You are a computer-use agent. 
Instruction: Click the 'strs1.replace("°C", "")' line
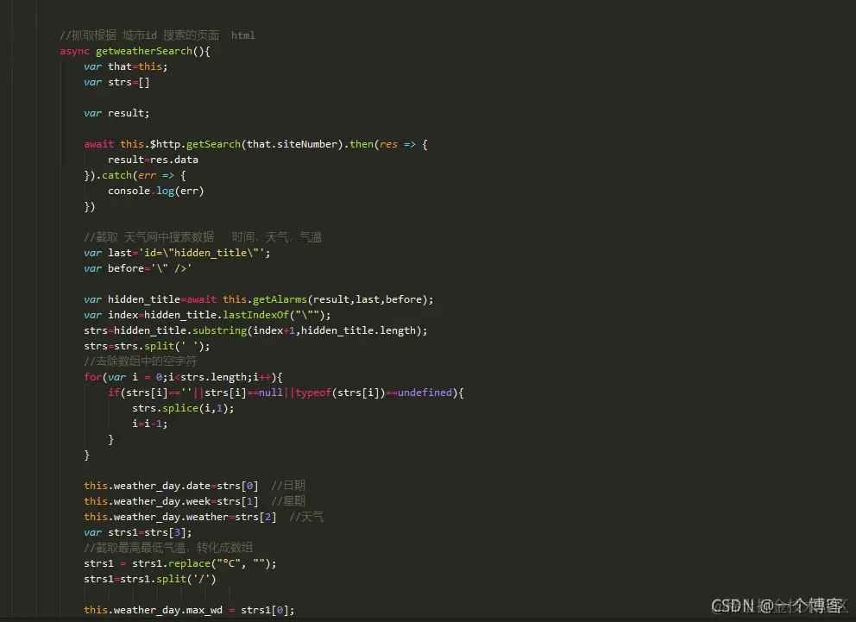[x=180, y=563]
